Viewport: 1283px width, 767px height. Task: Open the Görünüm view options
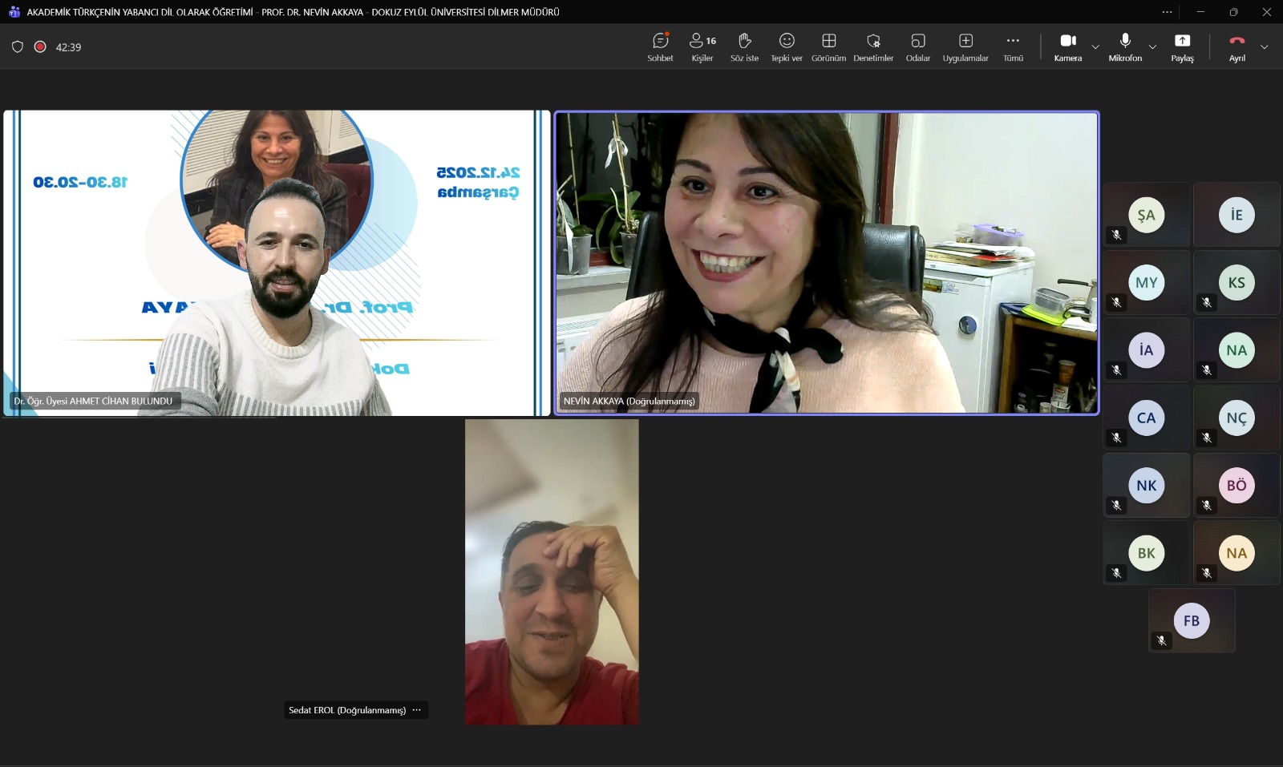coord(828,47)
